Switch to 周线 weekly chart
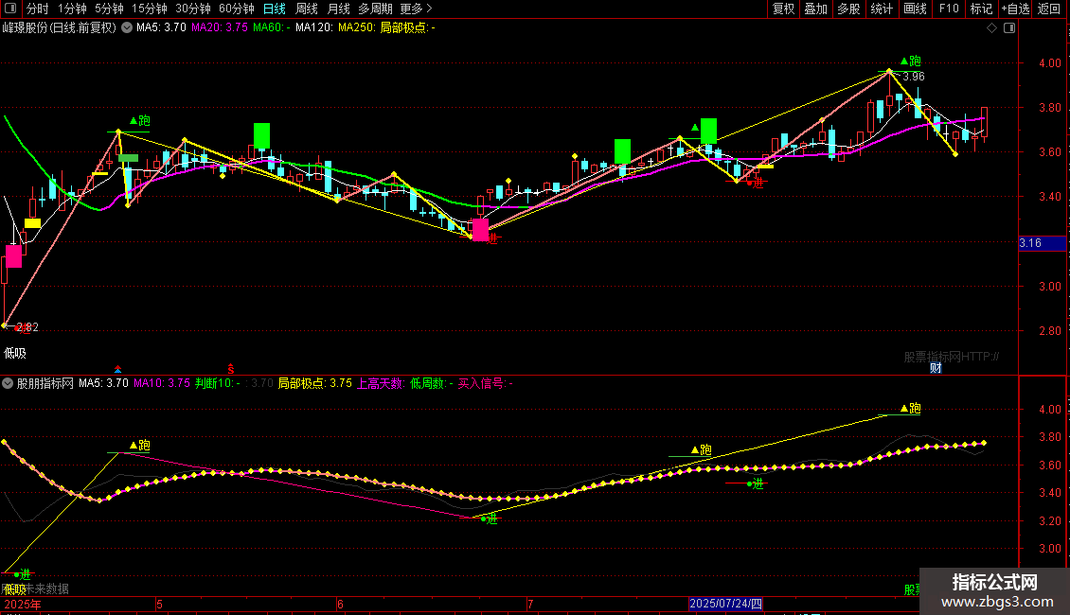 tap(307, 9)
